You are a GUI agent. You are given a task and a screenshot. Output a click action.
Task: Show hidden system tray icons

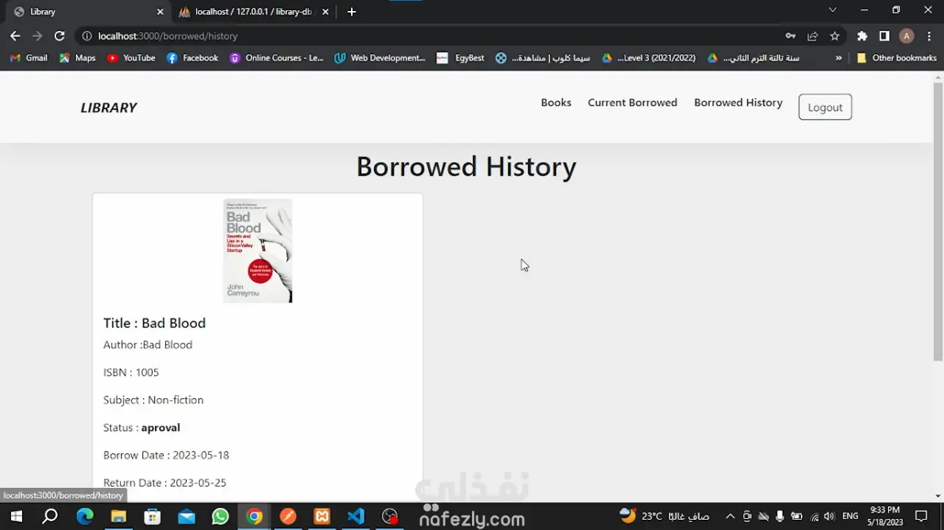click(729, 516)
